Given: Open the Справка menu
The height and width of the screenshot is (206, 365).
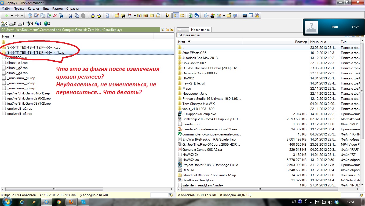Looking at the screenshot, I should click(x=72, y=9).
